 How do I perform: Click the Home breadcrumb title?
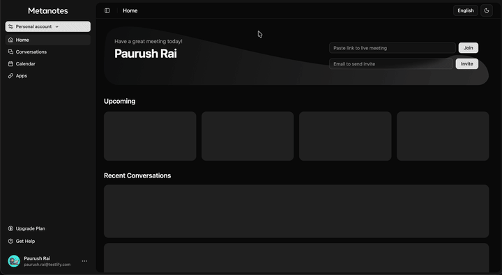click(x=130, y=10)
